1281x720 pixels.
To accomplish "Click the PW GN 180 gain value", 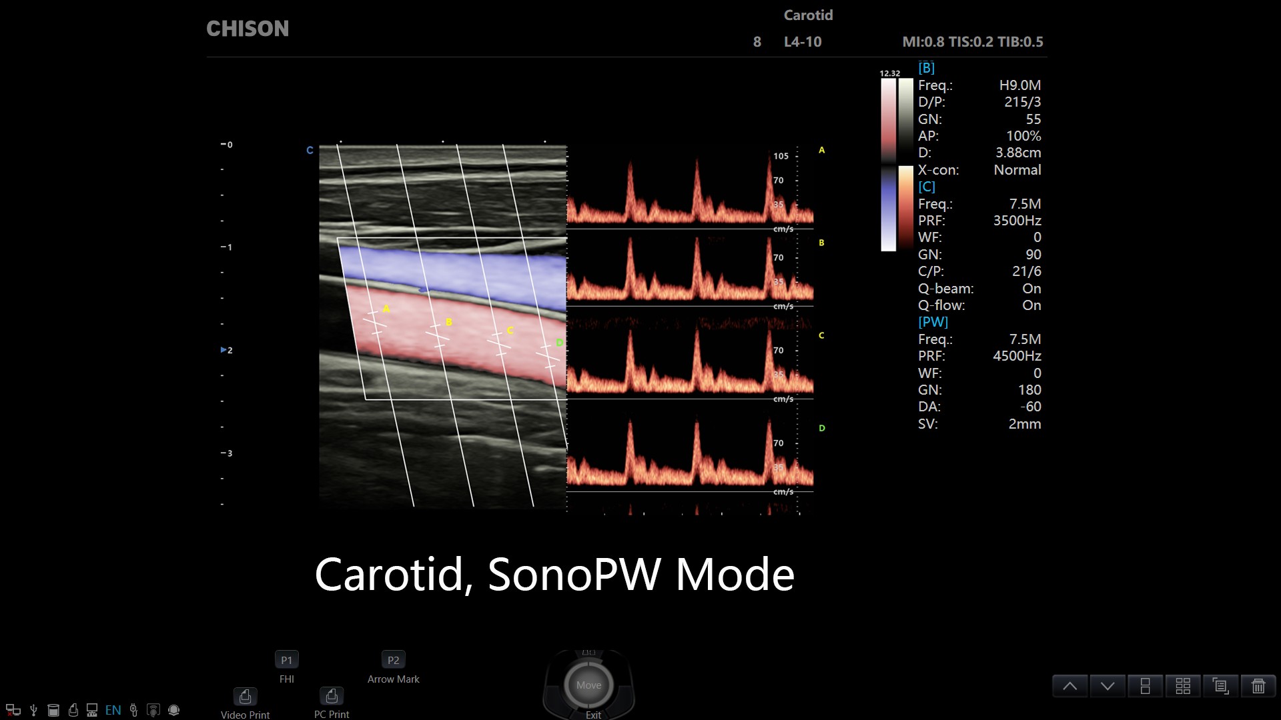I will [1029, 390].
